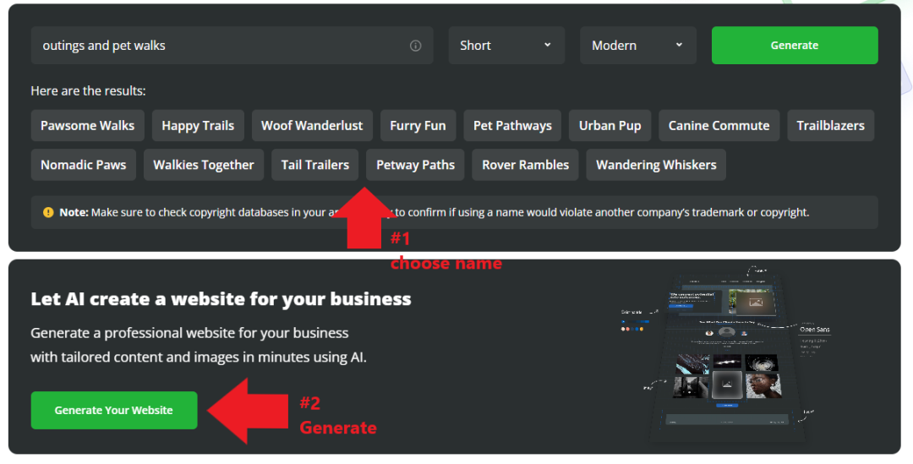
Task: Pick the Petway Paths name
Action: (x=415, y=165)
